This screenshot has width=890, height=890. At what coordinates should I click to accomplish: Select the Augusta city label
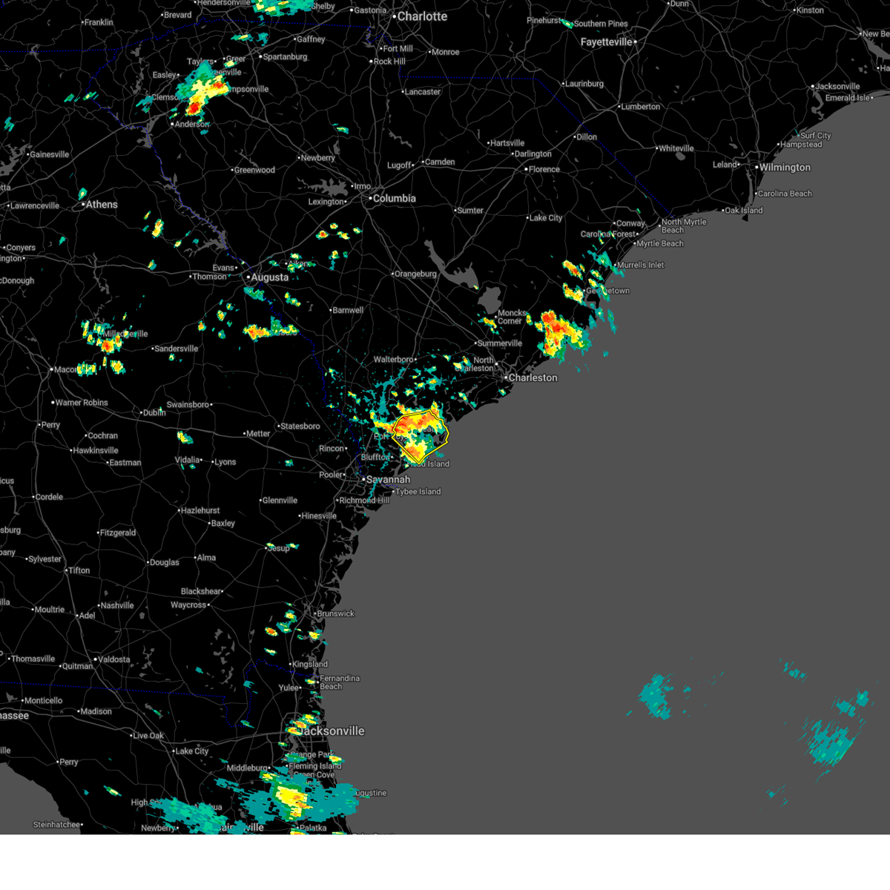(x=270, y=277)
